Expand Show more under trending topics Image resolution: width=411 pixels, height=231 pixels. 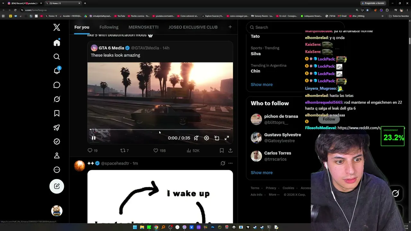point(262,85)
